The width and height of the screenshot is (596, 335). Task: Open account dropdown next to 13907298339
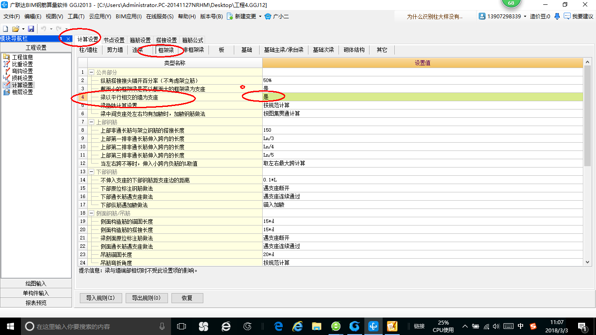coord(525,17)
